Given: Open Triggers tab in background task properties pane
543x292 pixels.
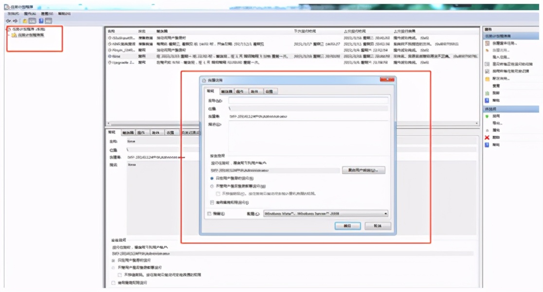Looking at the screenshot, I should 128,133.
